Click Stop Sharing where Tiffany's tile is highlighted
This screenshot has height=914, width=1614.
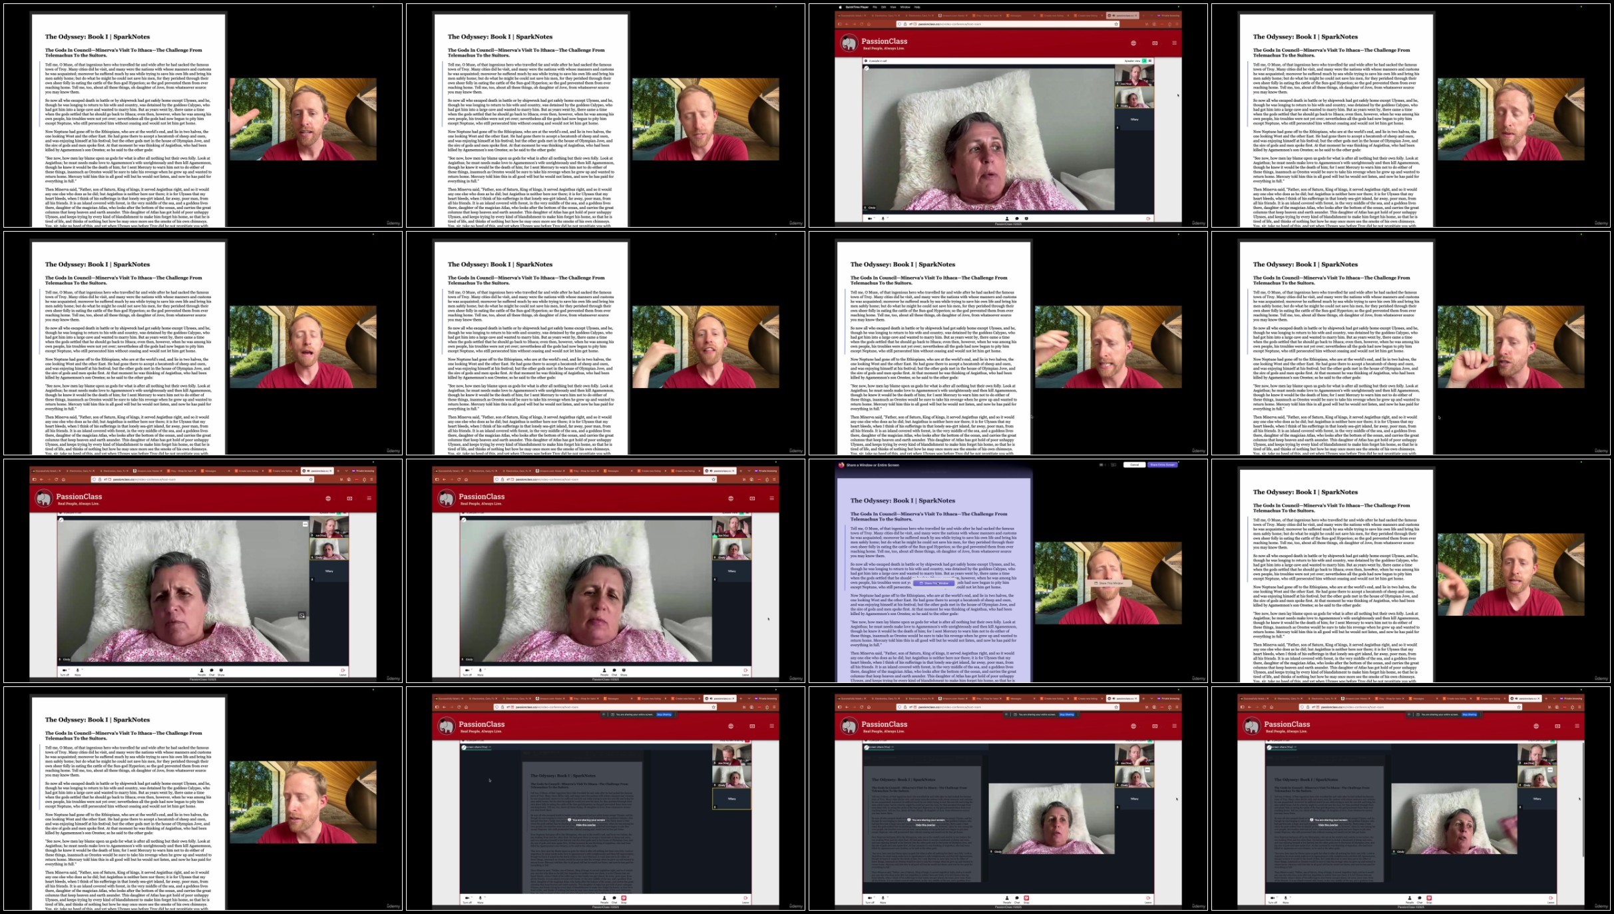pyautogui.click(x=664, y=714)
